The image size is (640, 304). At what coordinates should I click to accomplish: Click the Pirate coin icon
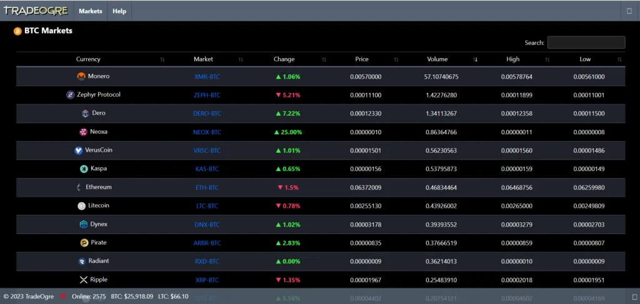pyautogui.click(x=84, y=243)
